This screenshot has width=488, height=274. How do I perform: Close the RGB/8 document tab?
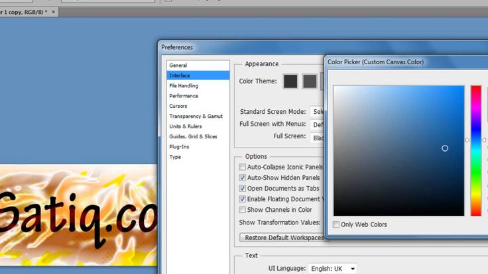pyautogui.click(x=54, y=12)
